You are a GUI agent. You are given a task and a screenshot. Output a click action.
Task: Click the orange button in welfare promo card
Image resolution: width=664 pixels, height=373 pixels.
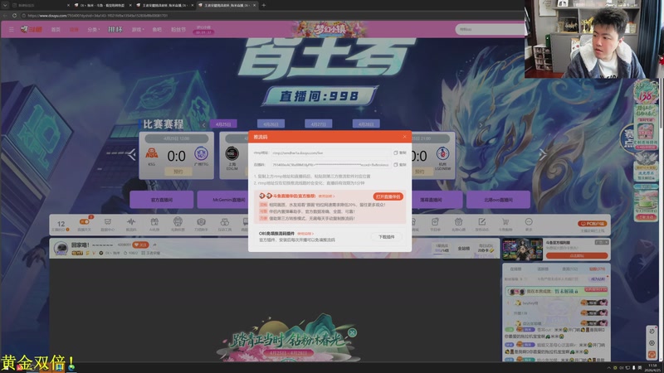click(x=577, y=255)
